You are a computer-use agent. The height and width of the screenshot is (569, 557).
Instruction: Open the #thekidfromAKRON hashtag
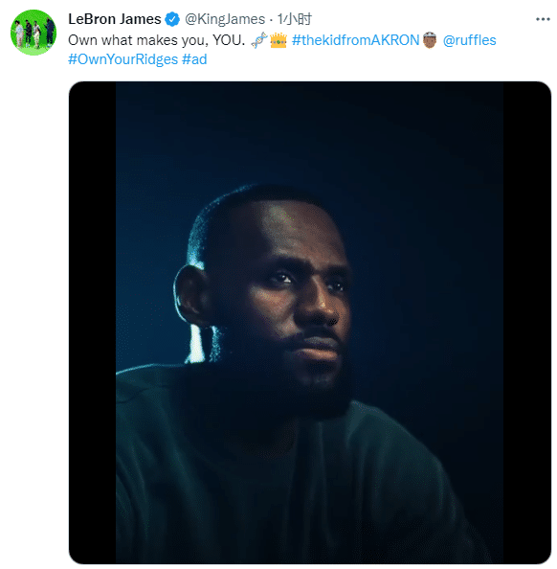355,40
